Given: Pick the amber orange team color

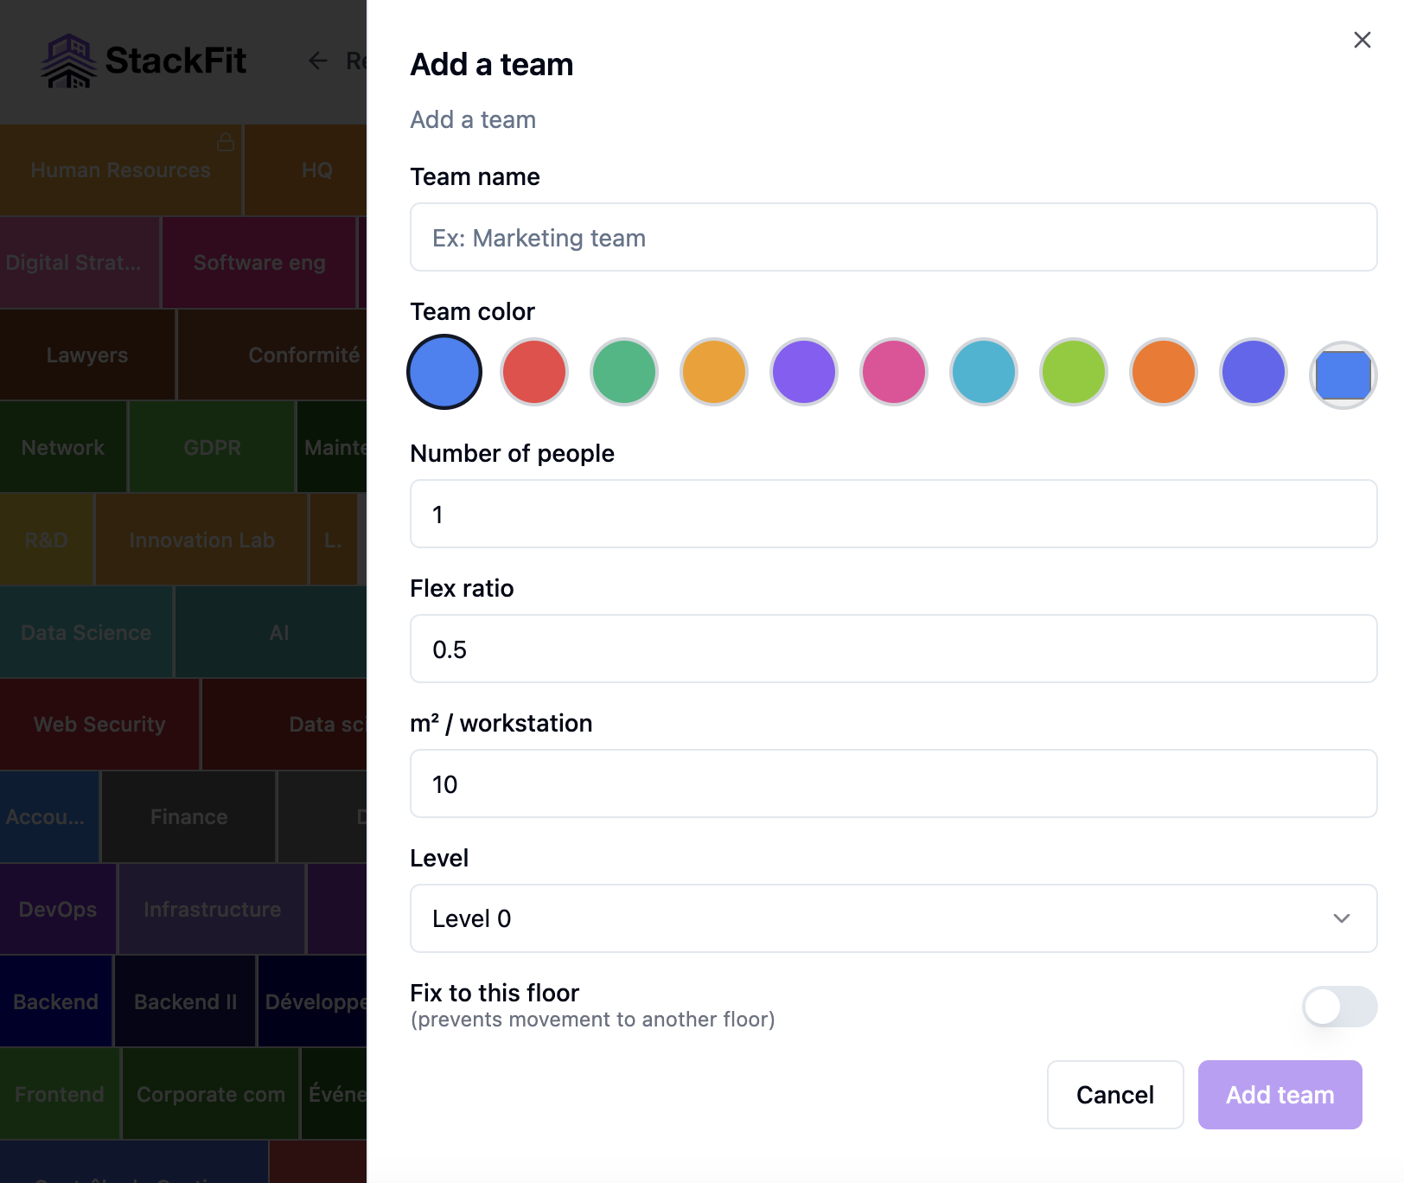Looking at the screenshot, I should point(714,372).
